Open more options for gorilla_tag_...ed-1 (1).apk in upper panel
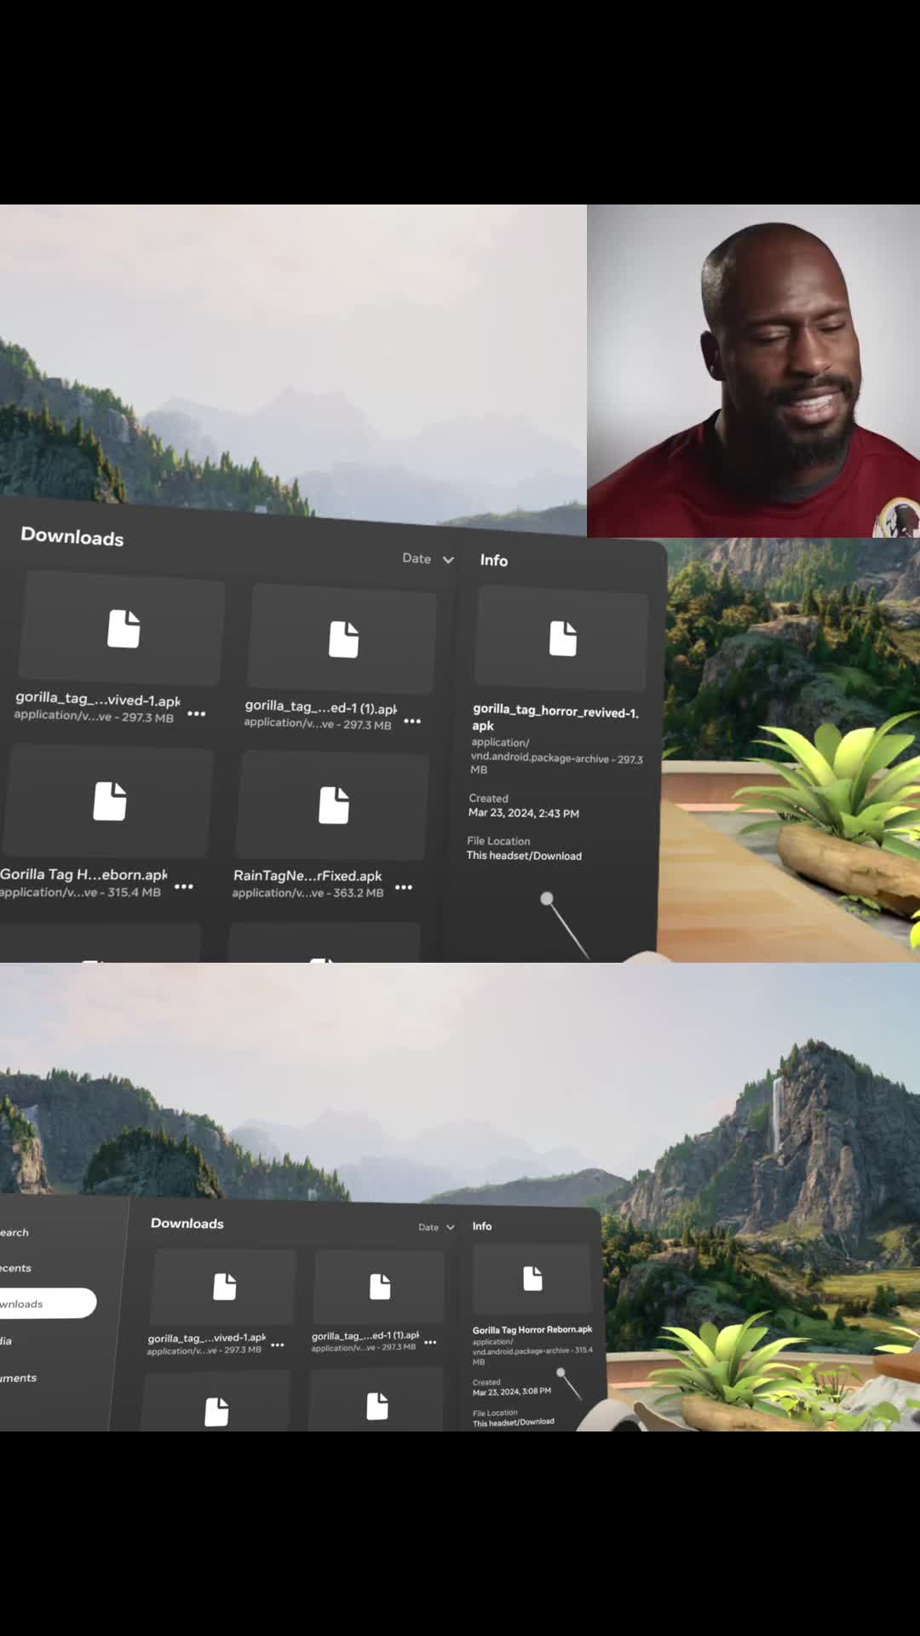This screenshot has width=920, height=1636. (412, 721)
